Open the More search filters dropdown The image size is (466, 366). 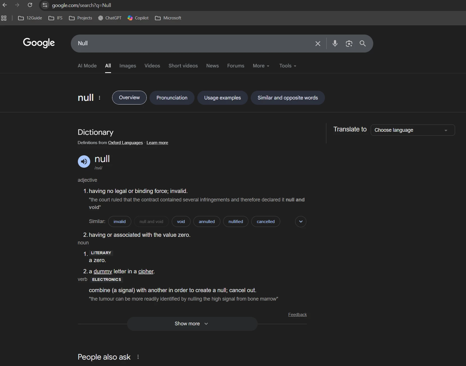[261, 66]
